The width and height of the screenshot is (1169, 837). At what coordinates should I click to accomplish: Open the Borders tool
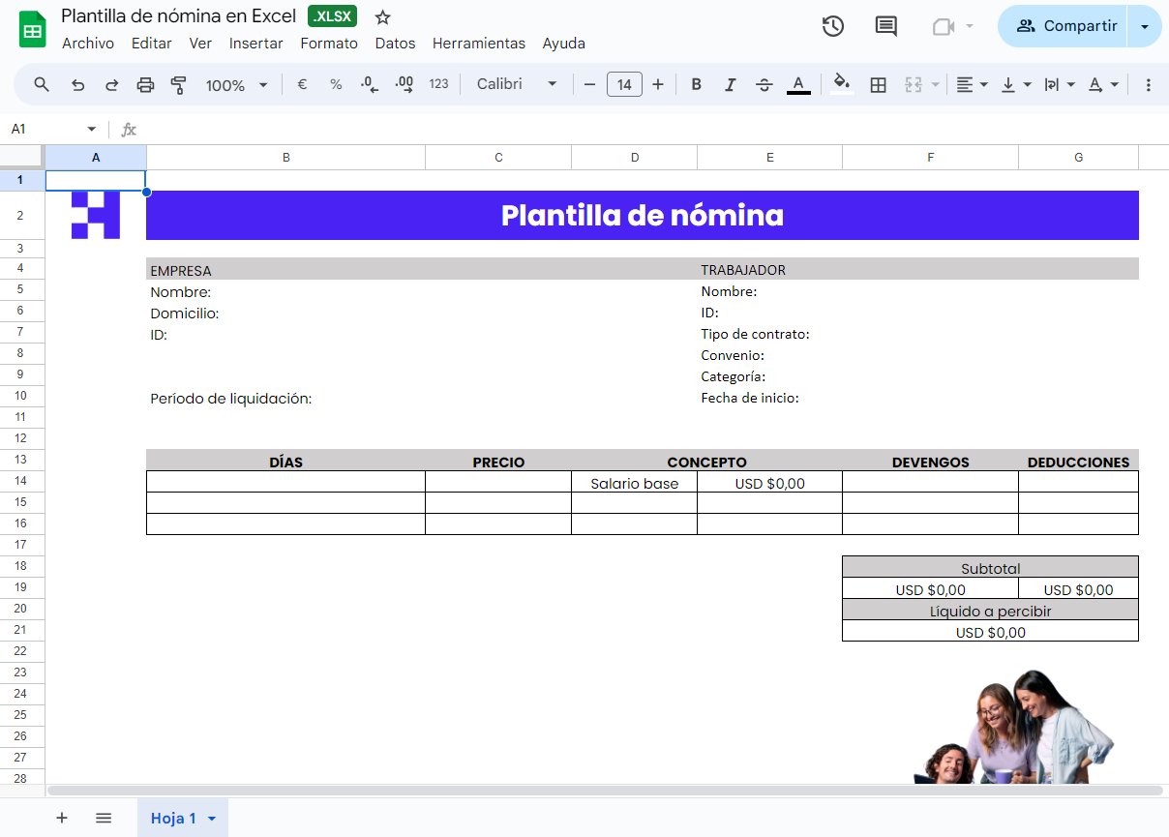(x=879, y=84)
